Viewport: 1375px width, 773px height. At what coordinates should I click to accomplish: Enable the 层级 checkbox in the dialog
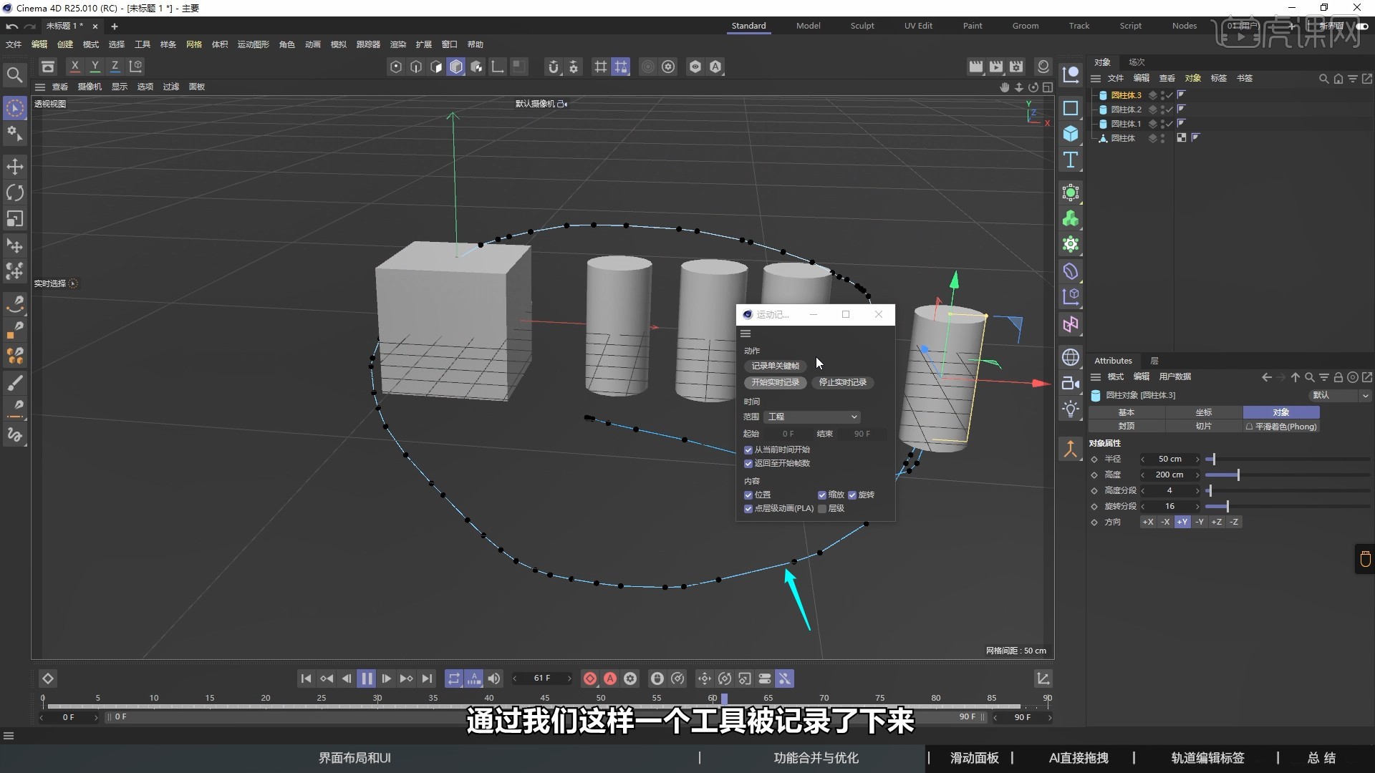[821, 509]
